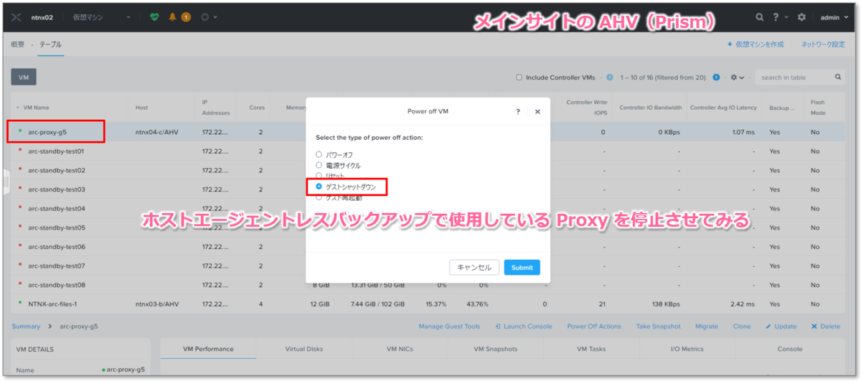Open the 仮想マシン view dropdown
Screen dimensions: 861x381
tap(102, 17)
